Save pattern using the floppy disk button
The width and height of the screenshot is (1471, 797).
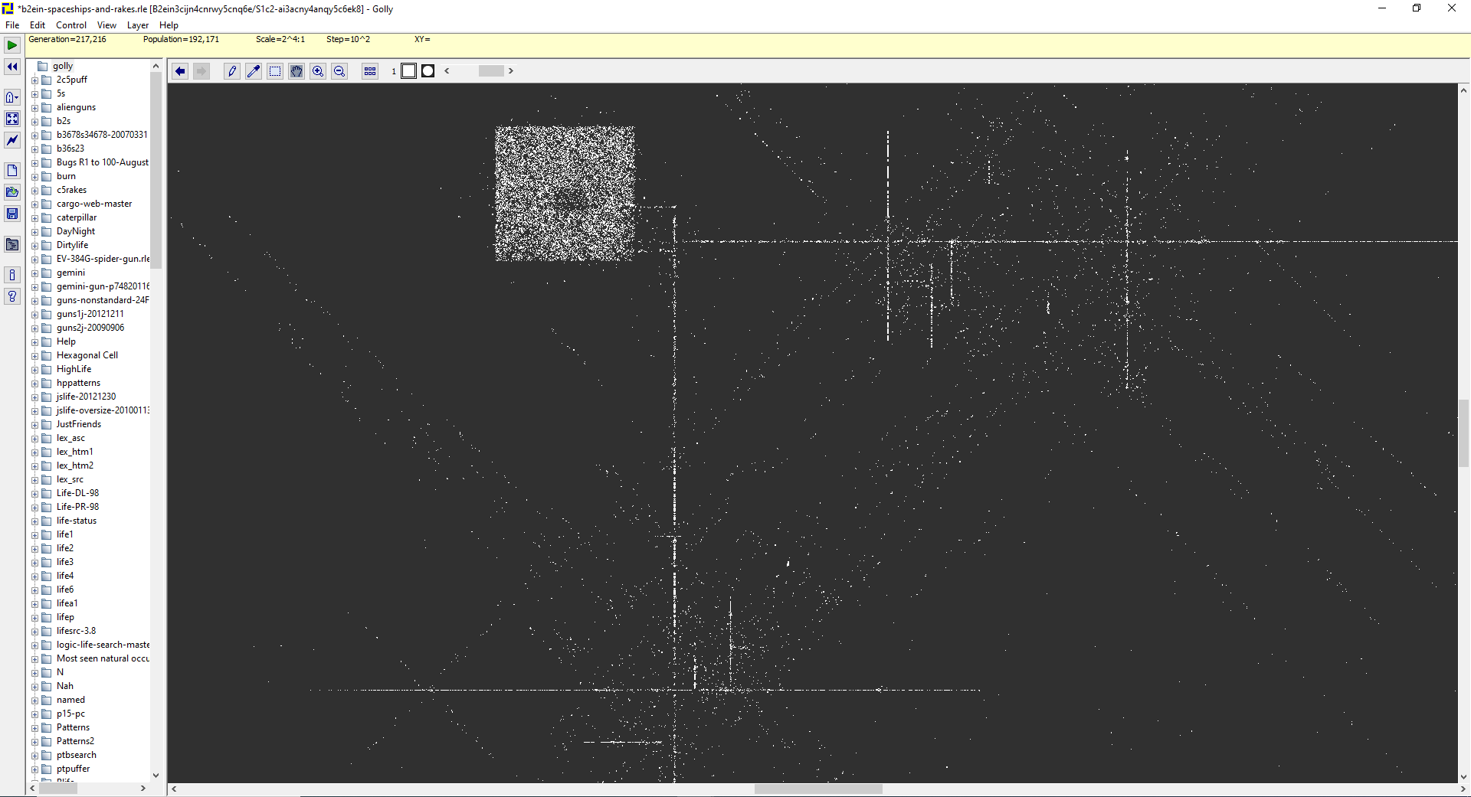(x=12, y=214)
